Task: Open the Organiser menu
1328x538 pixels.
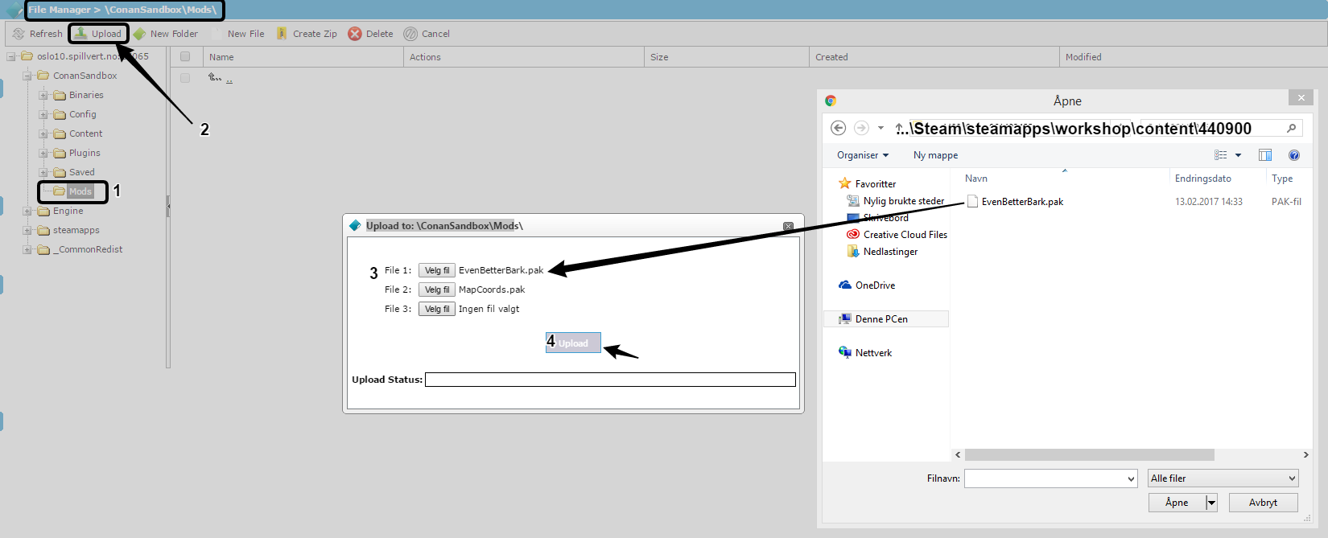Action: pyautogui.click(x=863, y=155)
